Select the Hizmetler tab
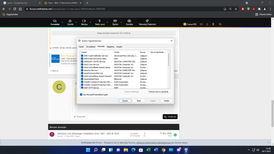The width and height of the screenshot is (274, 154). click(x=101, y=46)
